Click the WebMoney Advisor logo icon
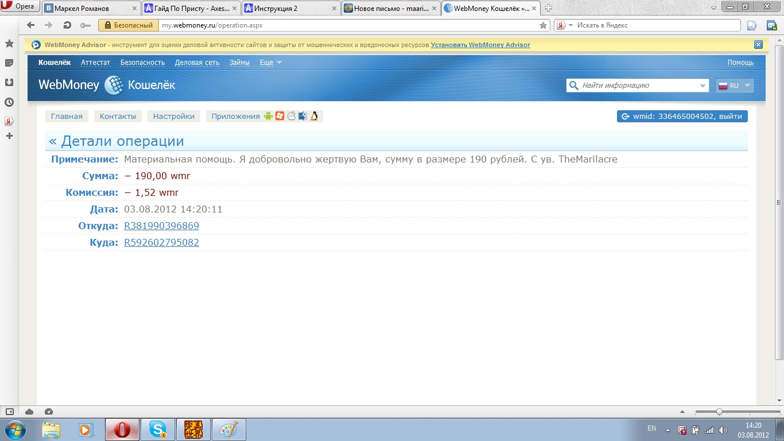784x441 pixels. point(36,45)
